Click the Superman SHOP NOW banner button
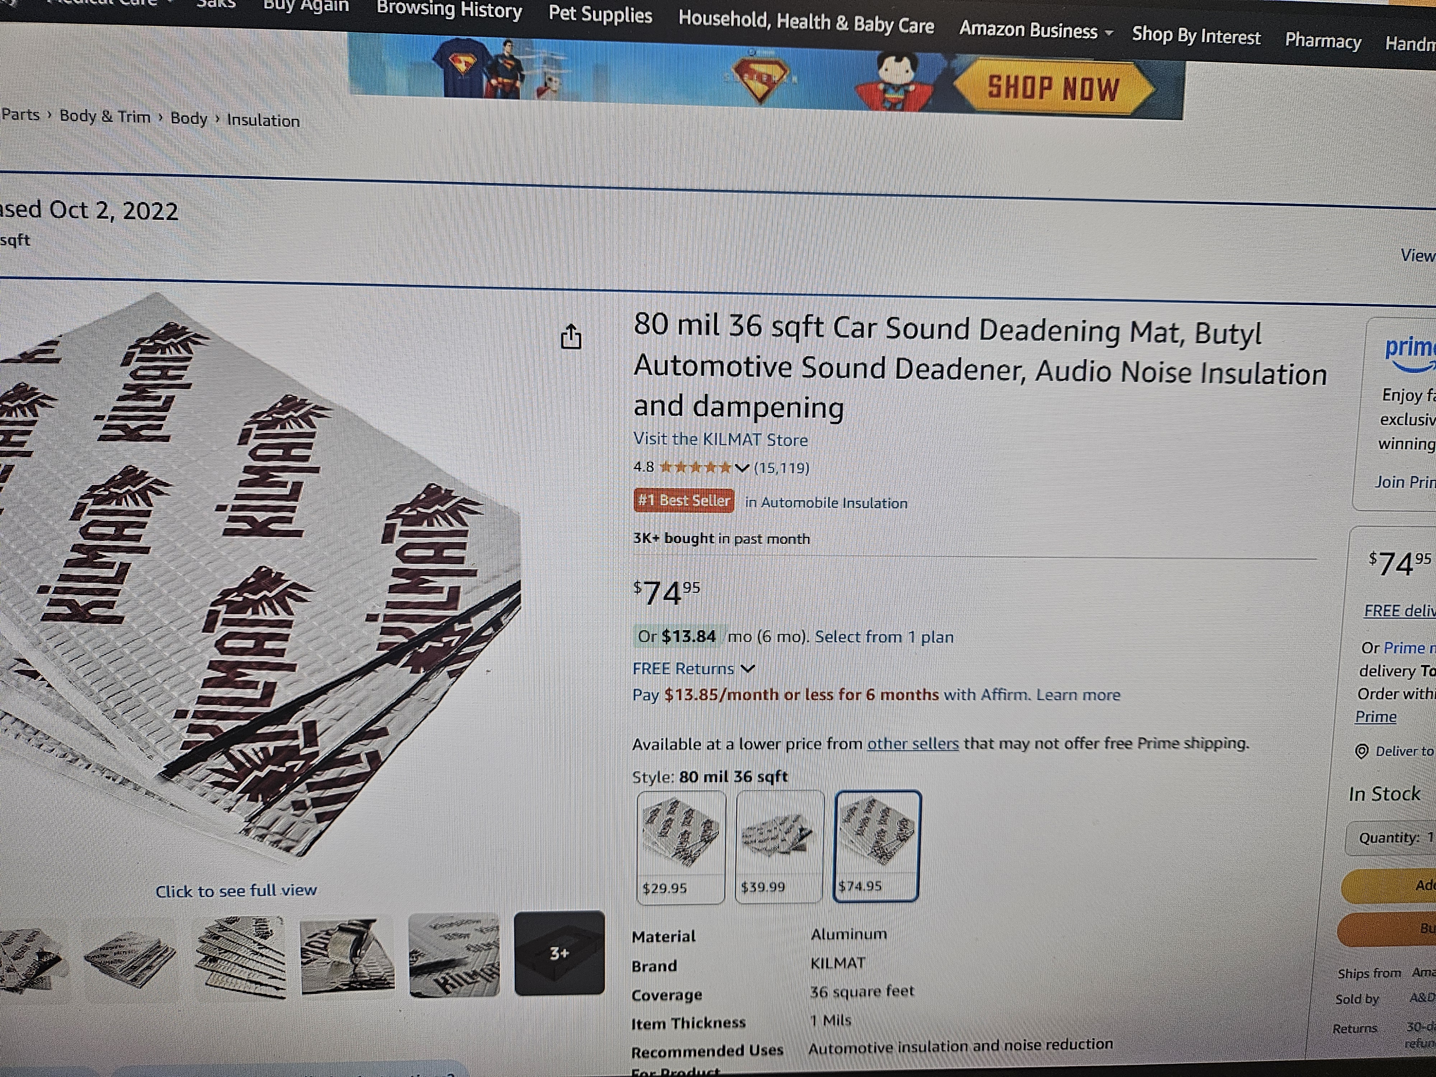Image resolution: width=1436 pixels, height=1077 pixels. 1053,88
